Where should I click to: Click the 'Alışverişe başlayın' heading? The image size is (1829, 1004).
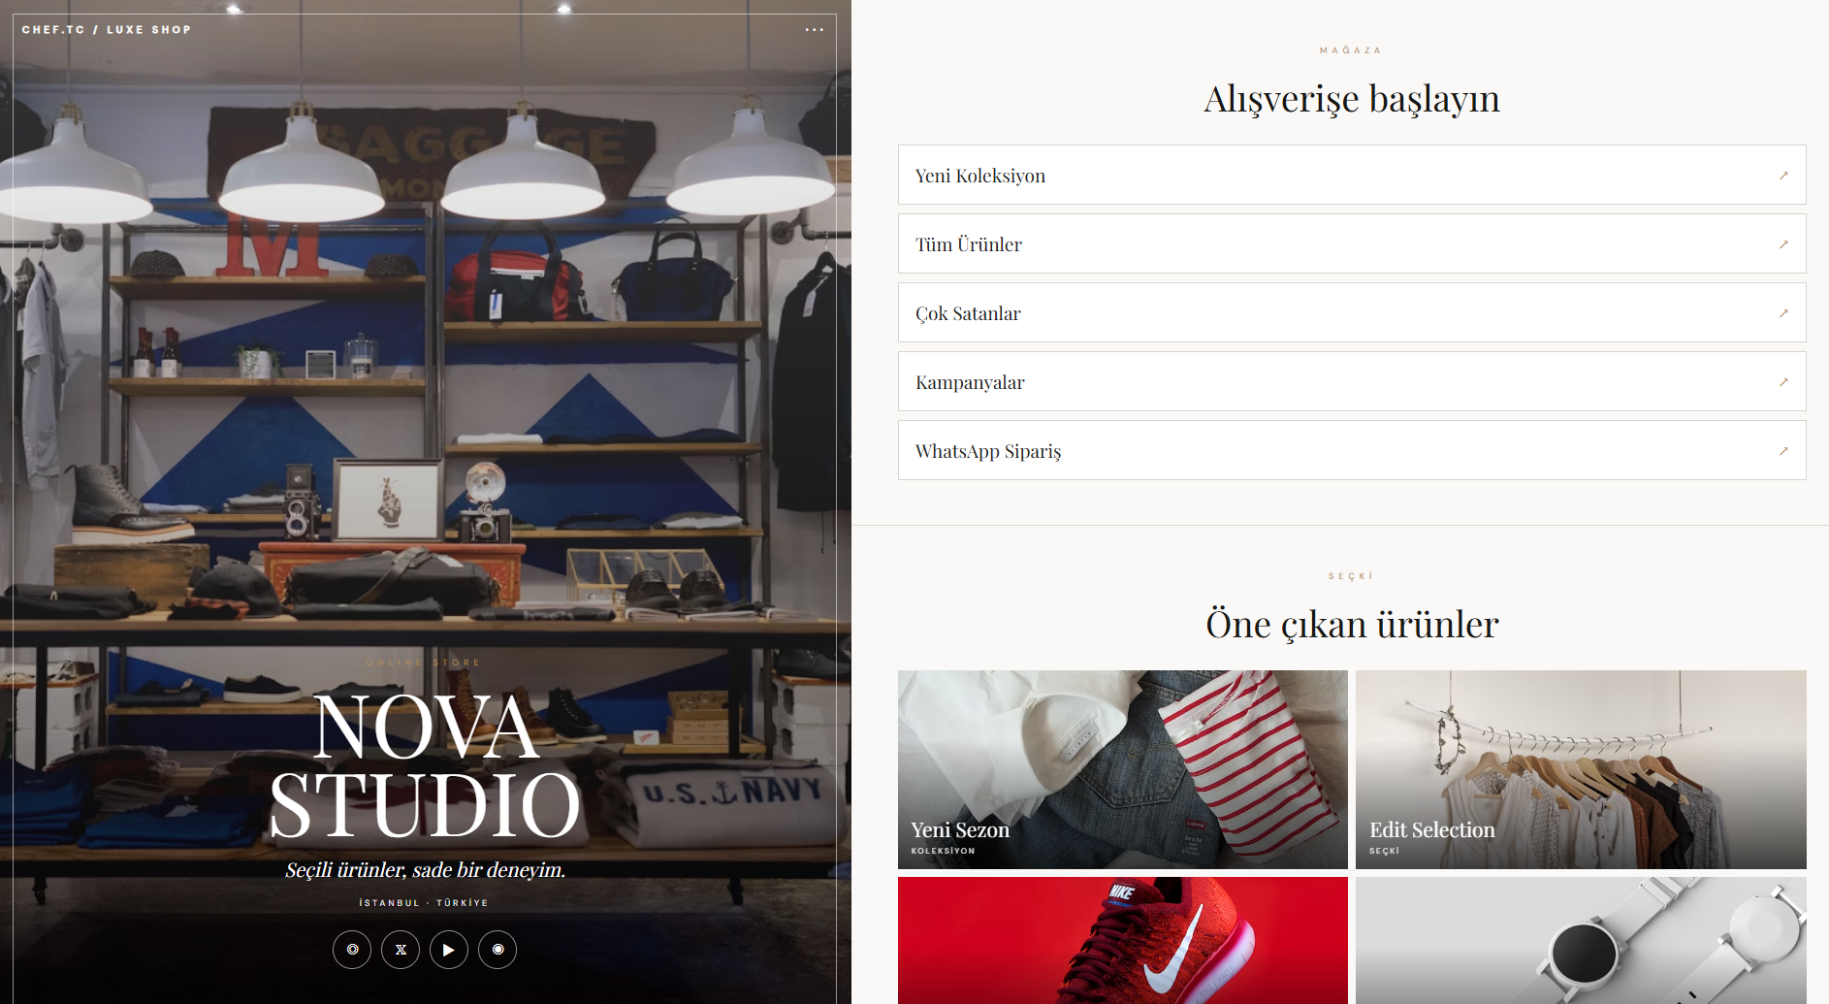[x=1352, y=99]
